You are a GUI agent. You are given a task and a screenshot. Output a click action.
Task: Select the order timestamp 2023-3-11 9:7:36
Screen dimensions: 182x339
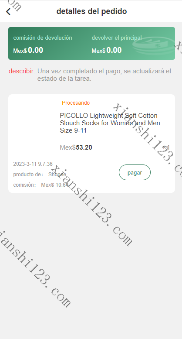point(33,164)
